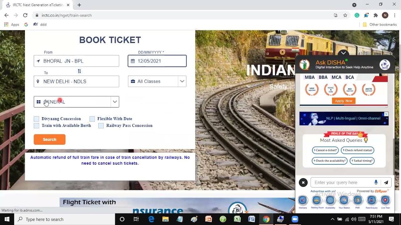The height and width of the screenshot is (225, 401).
Task: Click the address bar URL
Action: [x=67, y=15]
